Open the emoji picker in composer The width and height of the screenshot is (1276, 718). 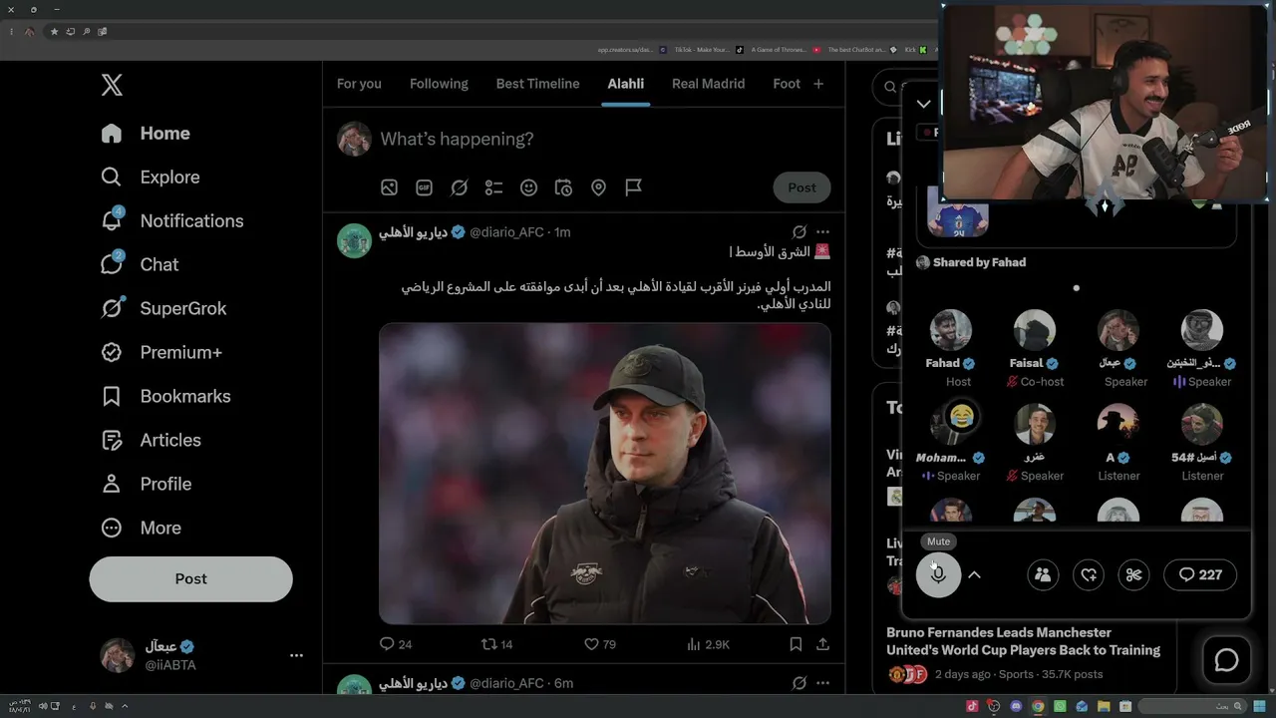(528, 187)
